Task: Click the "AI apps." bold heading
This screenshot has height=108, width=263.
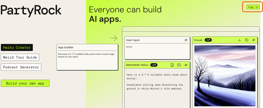Action: [x=105, y=19]
